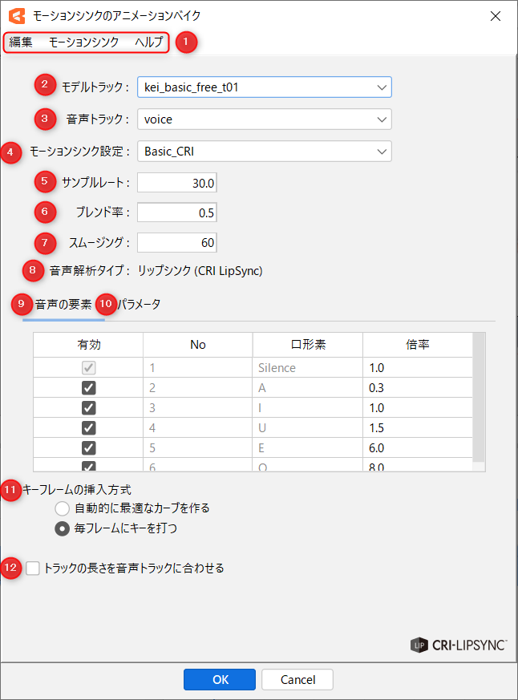Enable トラックの長さを音声トラックに合わせる checkbox

(33, 568)
